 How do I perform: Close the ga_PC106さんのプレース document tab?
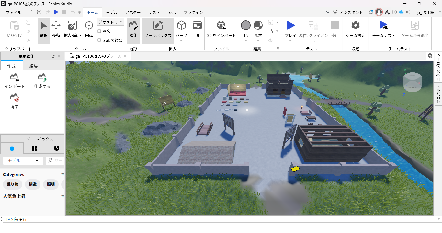point(125,56)
